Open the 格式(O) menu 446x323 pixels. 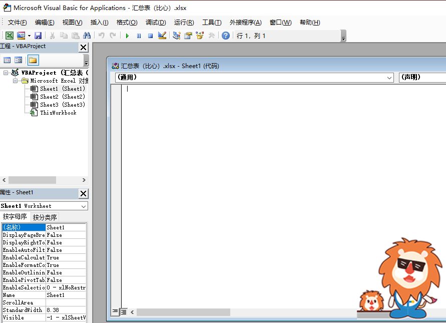[x=127, y=23]
